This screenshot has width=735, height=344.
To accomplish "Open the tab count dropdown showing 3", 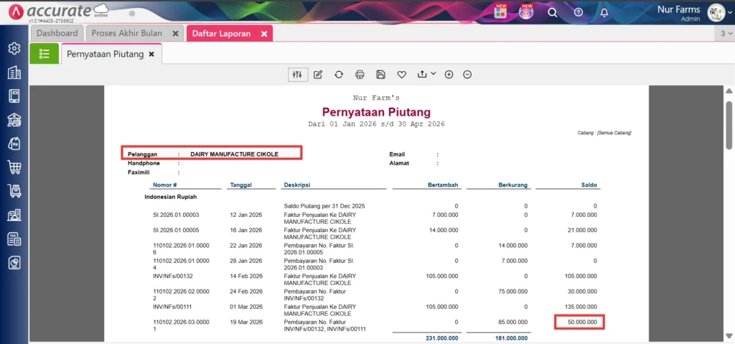I will (725, 33).
